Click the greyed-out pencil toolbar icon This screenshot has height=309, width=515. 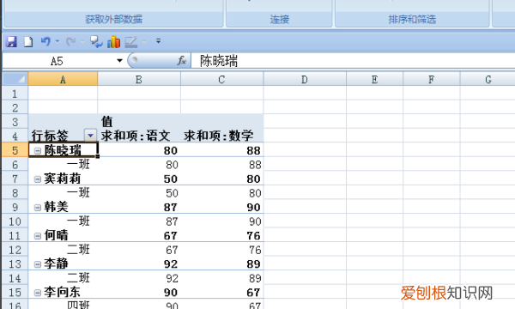(131, 42)
